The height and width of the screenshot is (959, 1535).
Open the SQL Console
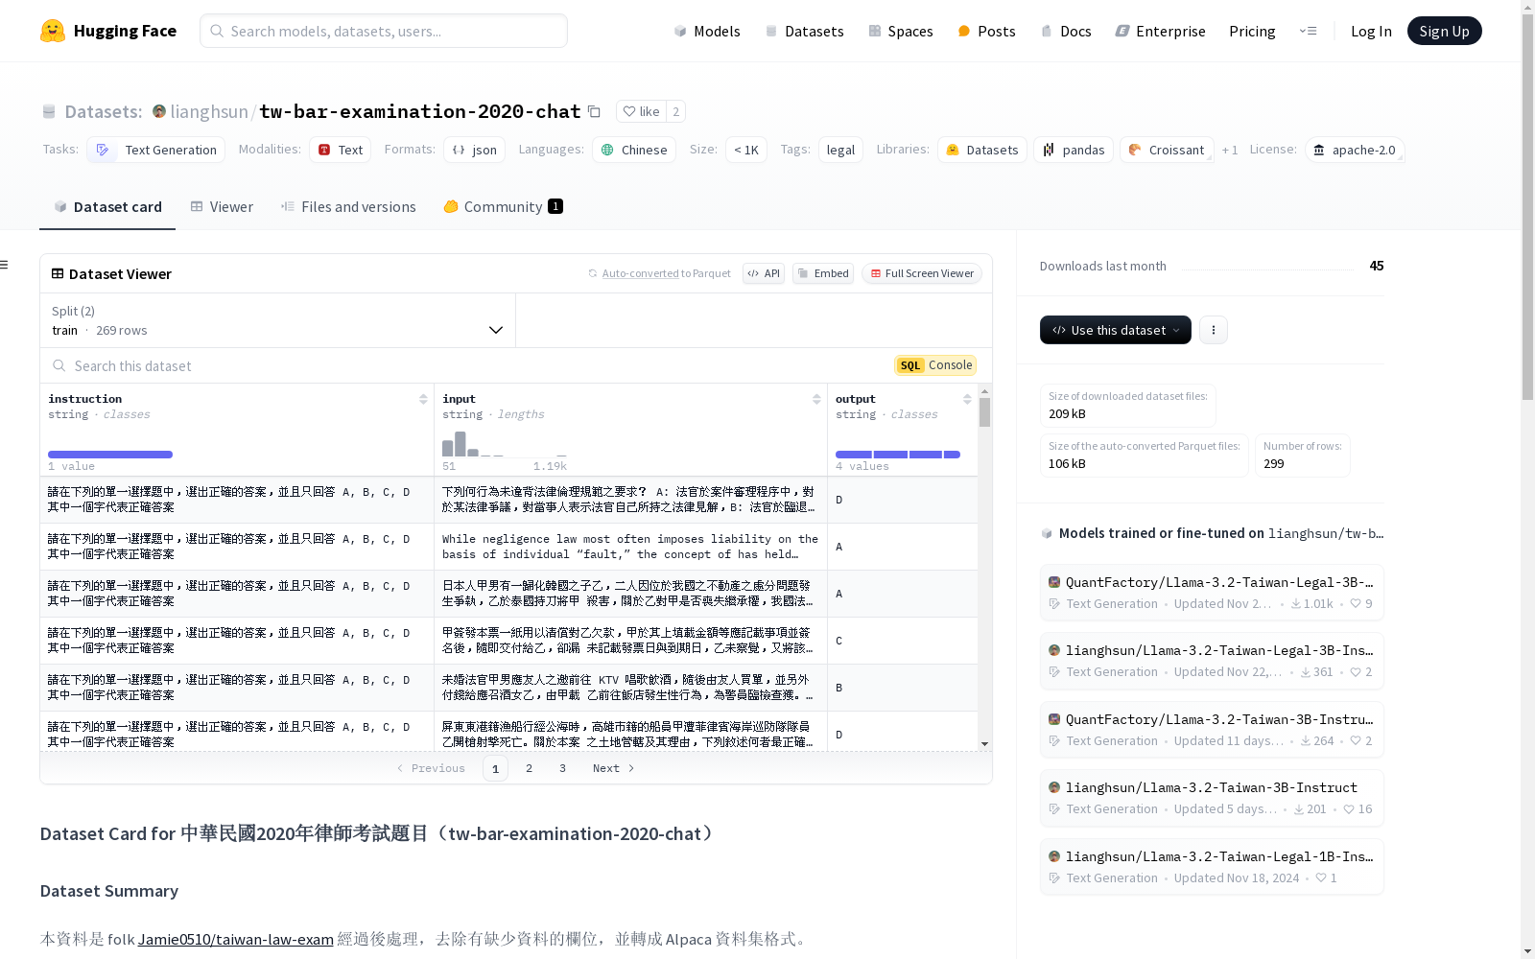point(935,365)
